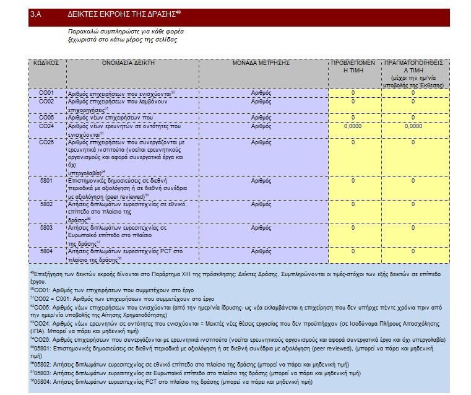The image size is (471, 395).
Task: Click the footnote starting '05801: Επιστημονικές δημοσιεύσεις'
Action: [231, 352]
